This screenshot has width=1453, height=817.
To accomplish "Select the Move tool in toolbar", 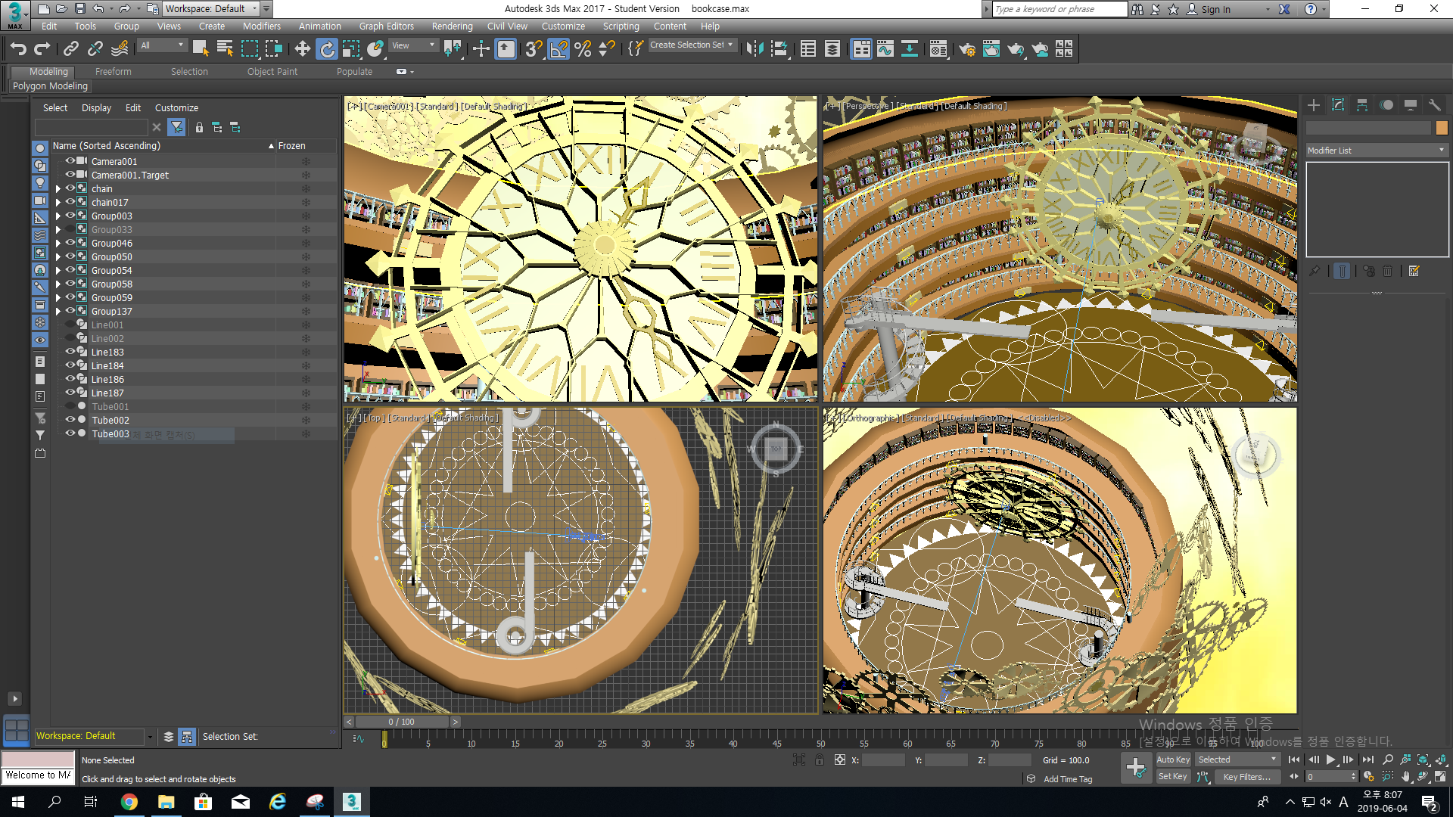I will click(302, 49).
